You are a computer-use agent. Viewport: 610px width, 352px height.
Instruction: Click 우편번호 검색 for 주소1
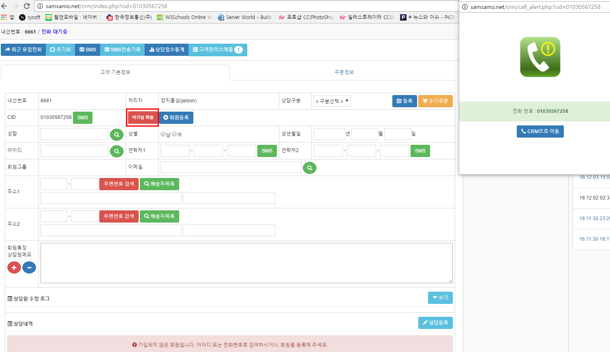coord(119,184)
